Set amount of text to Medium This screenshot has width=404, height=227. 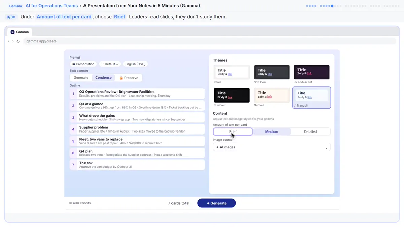(272, 131)
